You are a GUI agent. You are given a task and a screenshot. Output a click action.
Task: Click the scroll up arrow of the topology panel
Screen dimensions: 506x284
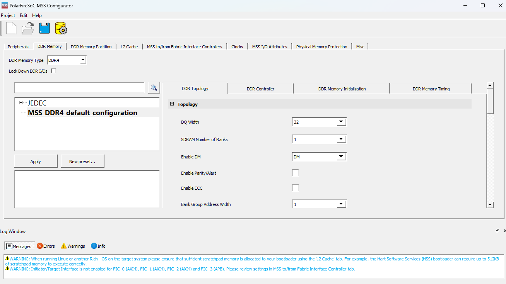click(x=490, y=85)
